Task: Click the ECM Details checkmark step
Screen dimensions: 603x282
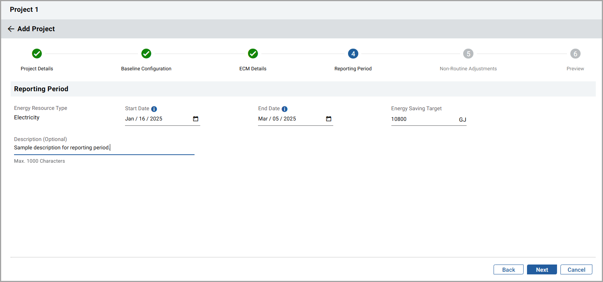Action: click(253, 54)
